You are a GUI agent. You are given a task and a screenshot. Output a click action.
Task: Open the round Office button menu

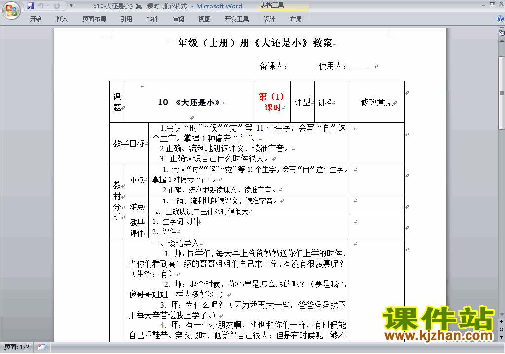[12, 11]
